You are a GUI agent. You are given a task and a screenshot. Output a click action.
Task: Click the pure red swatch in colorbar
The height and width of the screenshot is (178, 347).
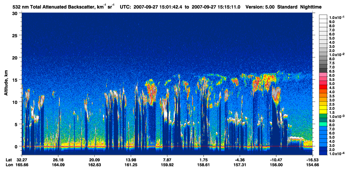tap(323, 87)
